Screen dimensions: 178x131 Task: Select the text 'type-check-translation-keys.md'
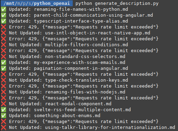coord(87,80)
